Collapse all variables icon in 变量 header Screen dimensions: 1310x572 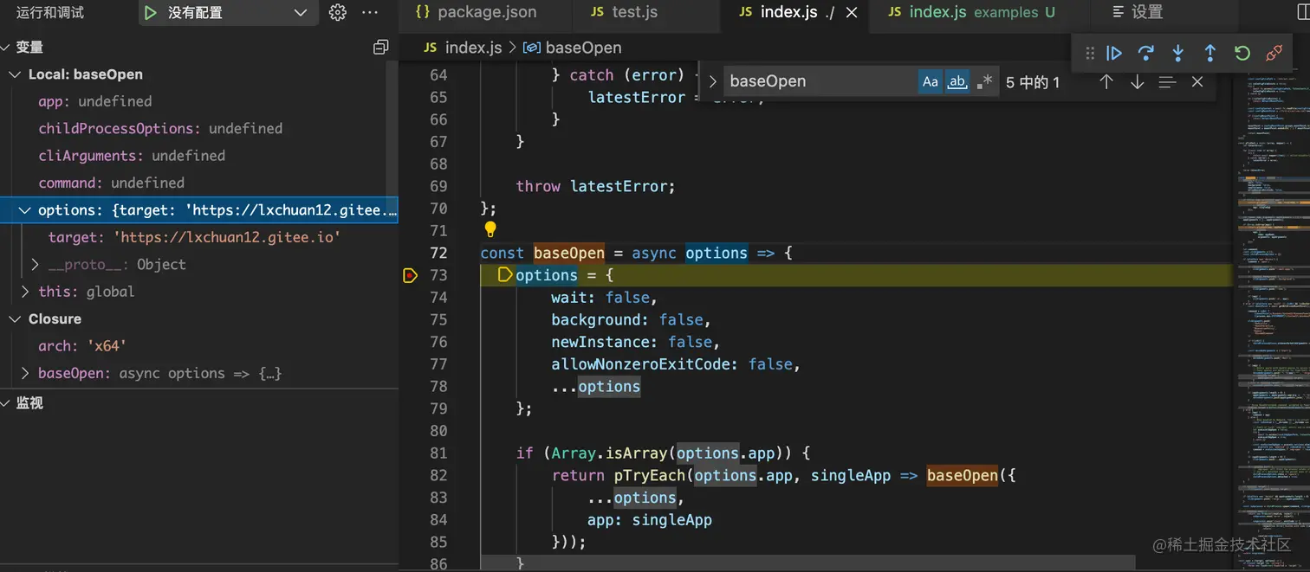point(380,47)
